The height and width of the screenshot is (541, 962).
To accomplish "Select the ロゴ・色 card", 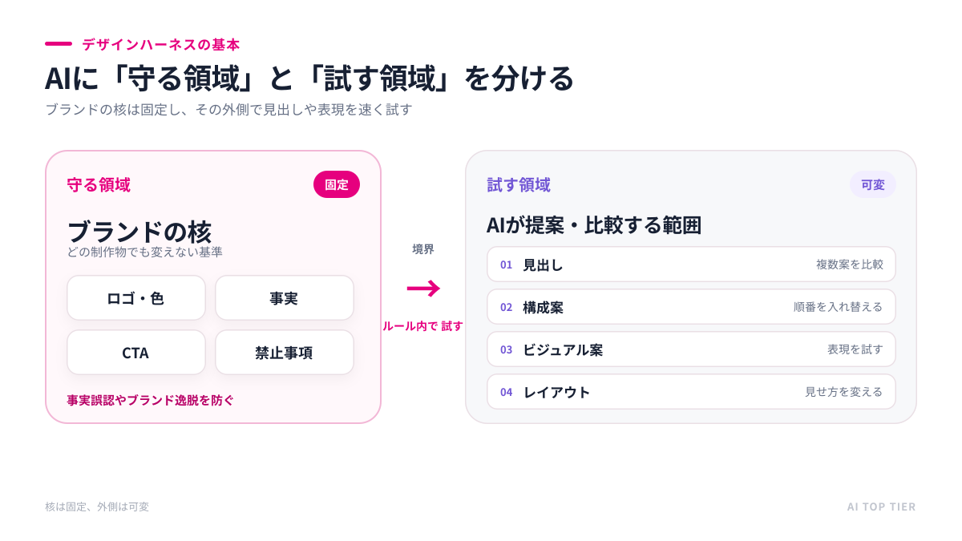I will point(136,298).
